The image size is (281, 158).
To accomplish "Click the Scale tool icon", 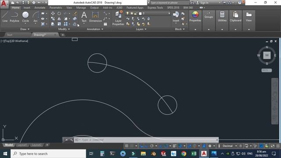I will click(59, 24).
